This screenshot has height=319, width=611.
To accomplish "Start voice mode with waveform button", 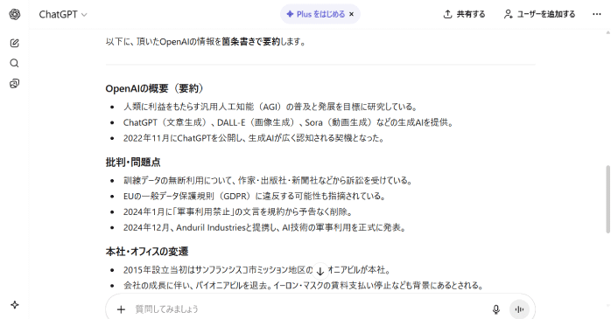I will tap(519, 309).
